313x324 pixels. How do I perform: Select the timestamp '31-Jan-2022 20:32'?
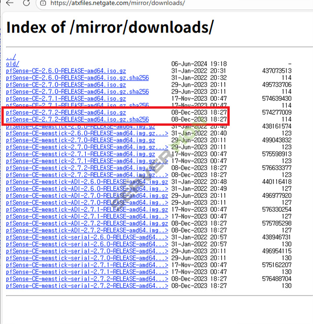(x=199, y=78)
